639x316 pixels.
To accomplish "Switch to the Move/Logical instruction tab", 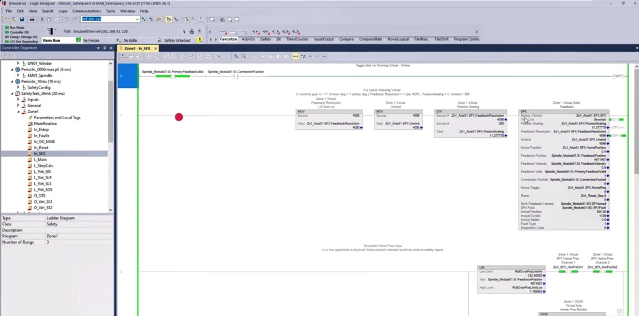I will tap(398, 39).
